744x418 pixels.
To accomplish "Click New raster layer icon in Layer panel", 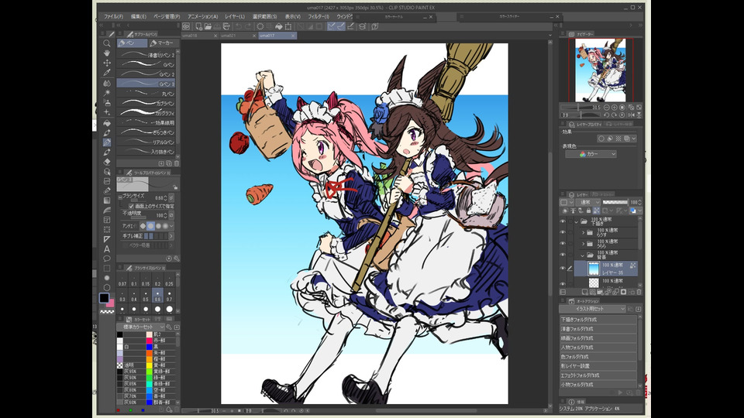I will 584,293.
